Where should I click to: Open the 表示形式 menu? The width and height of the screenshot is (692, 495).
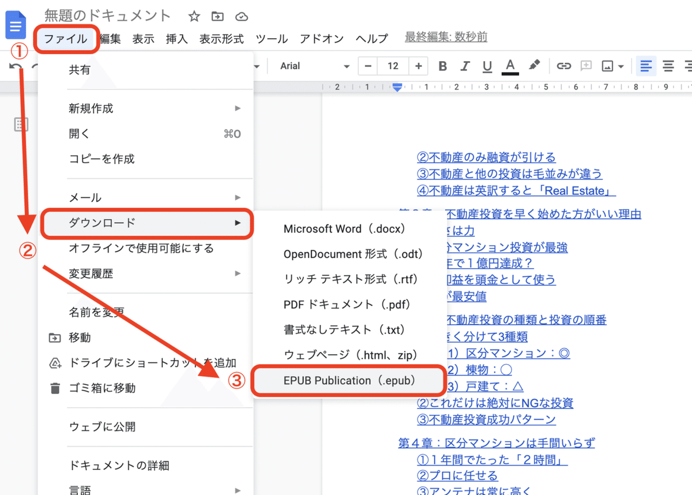click(x=221, y=39)
